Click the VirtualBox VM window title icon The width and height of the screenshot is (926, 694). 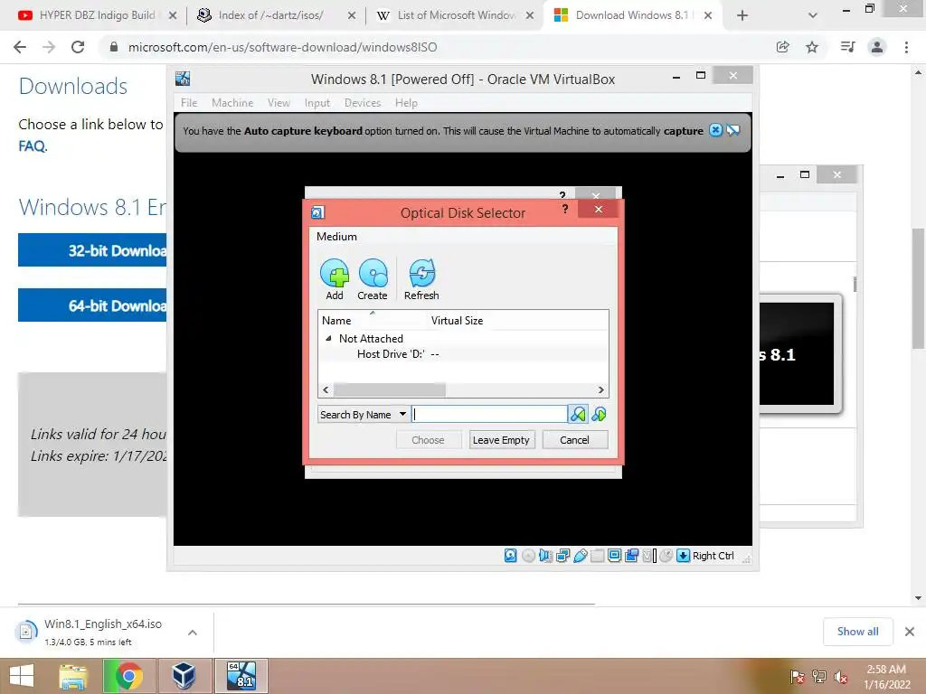tap(183, 78)
